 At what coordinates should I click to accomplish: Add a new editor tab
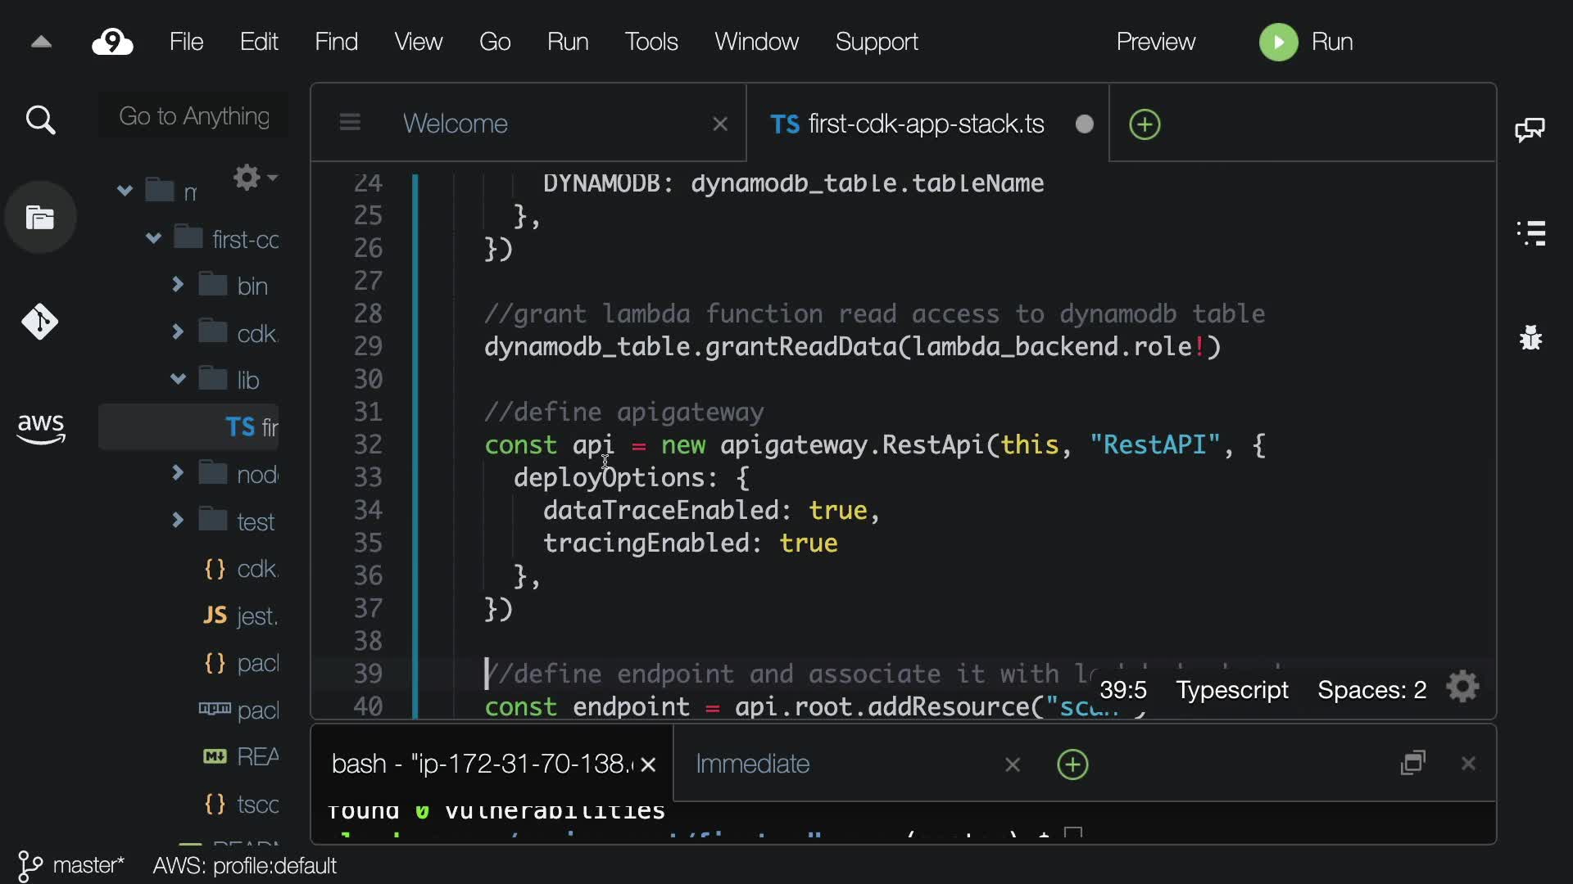pos(1145,124)
